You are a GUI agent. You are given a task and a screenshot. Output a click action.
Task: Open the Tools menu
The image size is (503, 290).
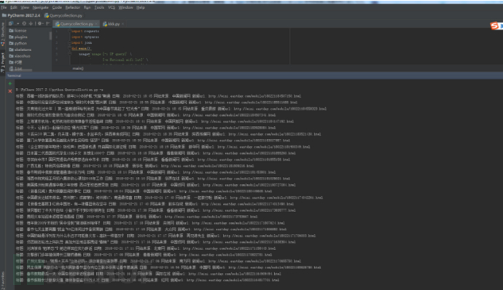(x=99, y=7)
